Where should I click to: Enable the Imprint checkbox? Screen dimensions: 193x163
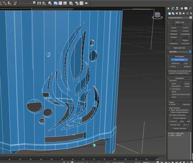tap(183, 84)
